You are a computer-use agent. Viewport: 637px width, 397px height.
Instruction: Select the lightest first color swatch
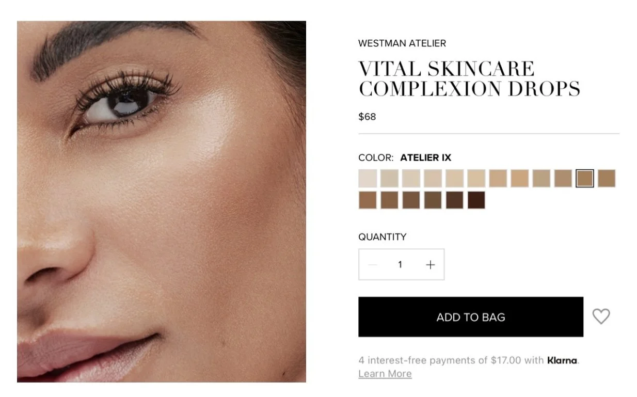368,179
